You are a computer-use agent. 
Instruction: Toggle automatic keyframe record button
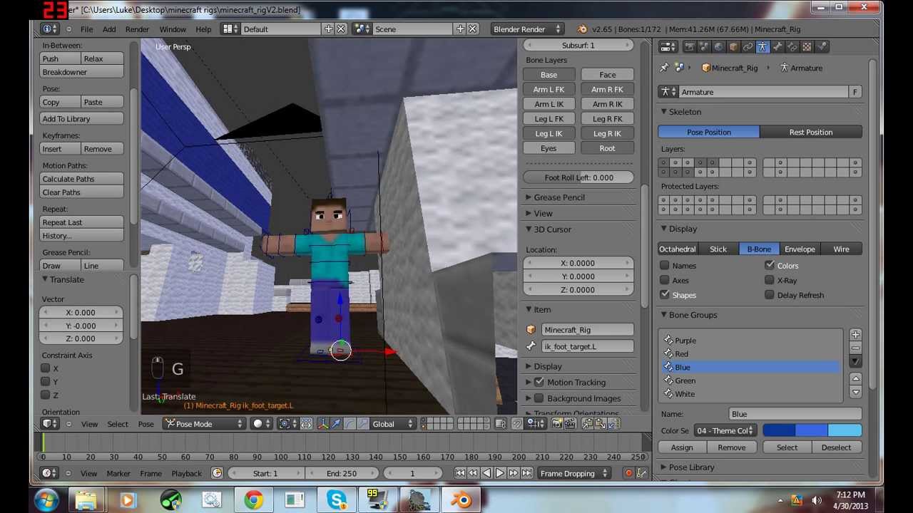pos(628,473)
